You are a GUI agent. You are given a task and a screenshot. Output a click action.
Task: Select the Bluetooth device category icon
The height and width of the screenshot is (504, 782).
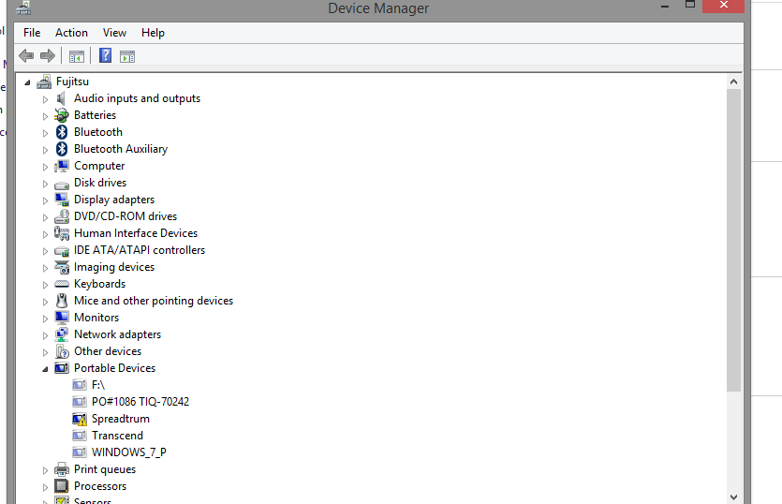62,132
